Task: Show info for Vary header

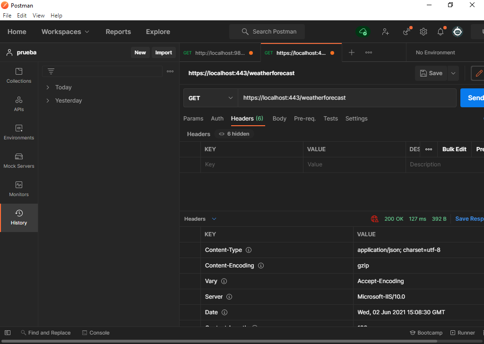Action: coord(224,281)
